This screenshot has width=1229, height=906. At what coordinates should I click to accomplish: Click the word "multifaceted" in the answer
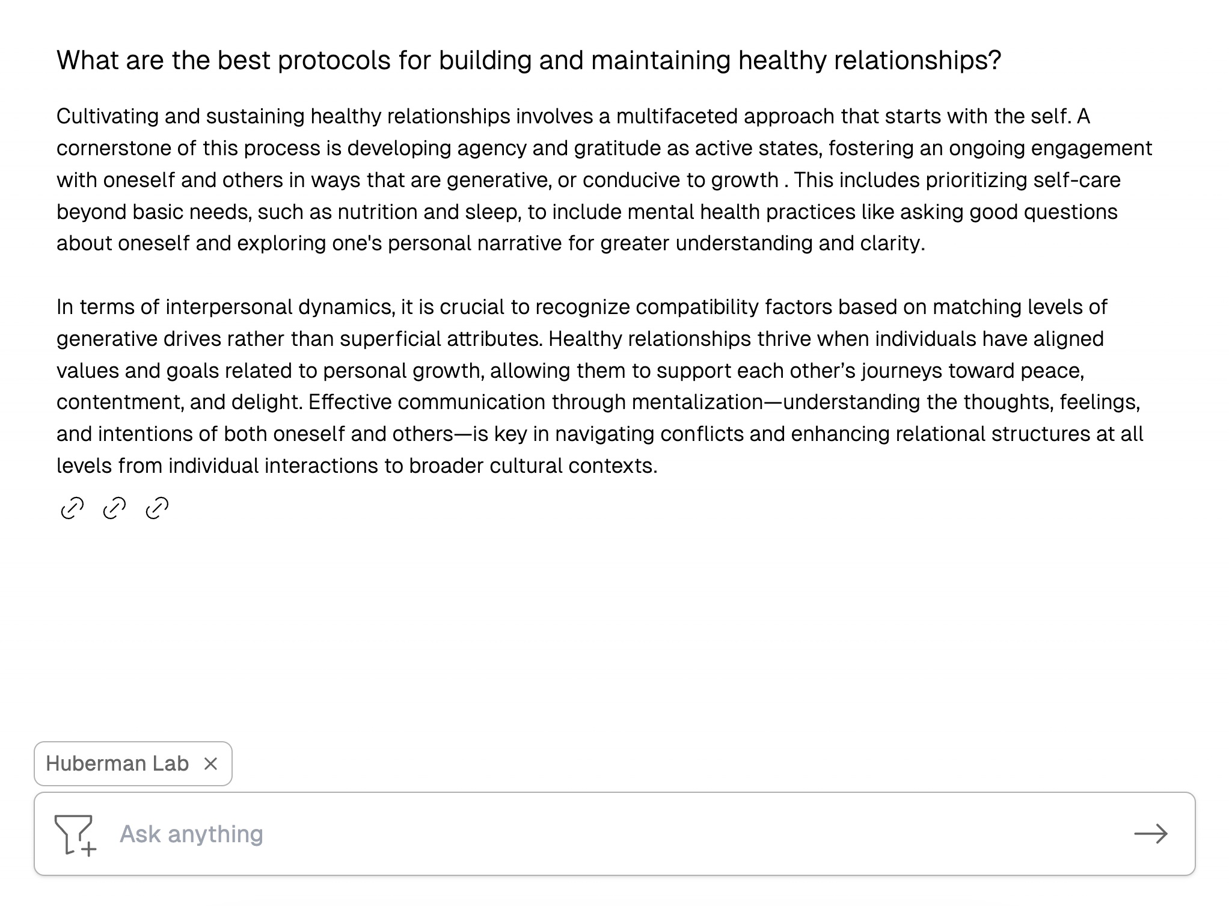tap(677, 116)
